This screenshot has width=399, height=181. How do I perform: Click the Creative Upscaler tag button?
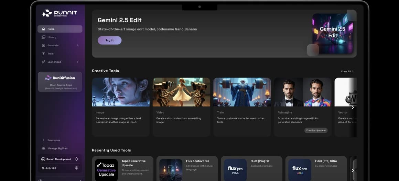[316, 130]
